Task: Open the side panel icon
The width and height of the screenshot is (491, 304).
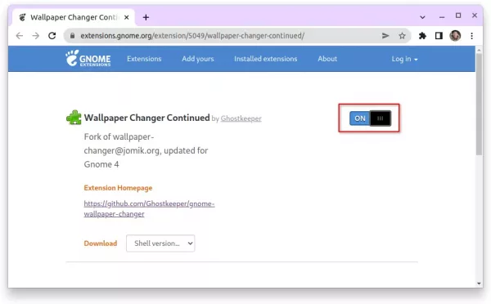Action: pyautogui.click(x=439, y=36)
